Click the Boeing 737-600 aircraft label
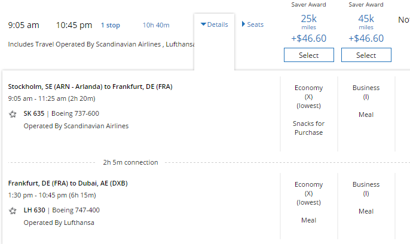This screenshot has width=410, height=244. pyautogui.click(x=75, y=113)
